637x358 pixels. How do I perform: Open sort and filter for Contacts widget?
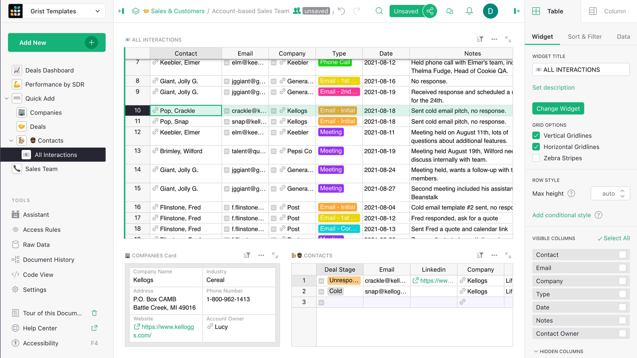click(x=480, y=255)
